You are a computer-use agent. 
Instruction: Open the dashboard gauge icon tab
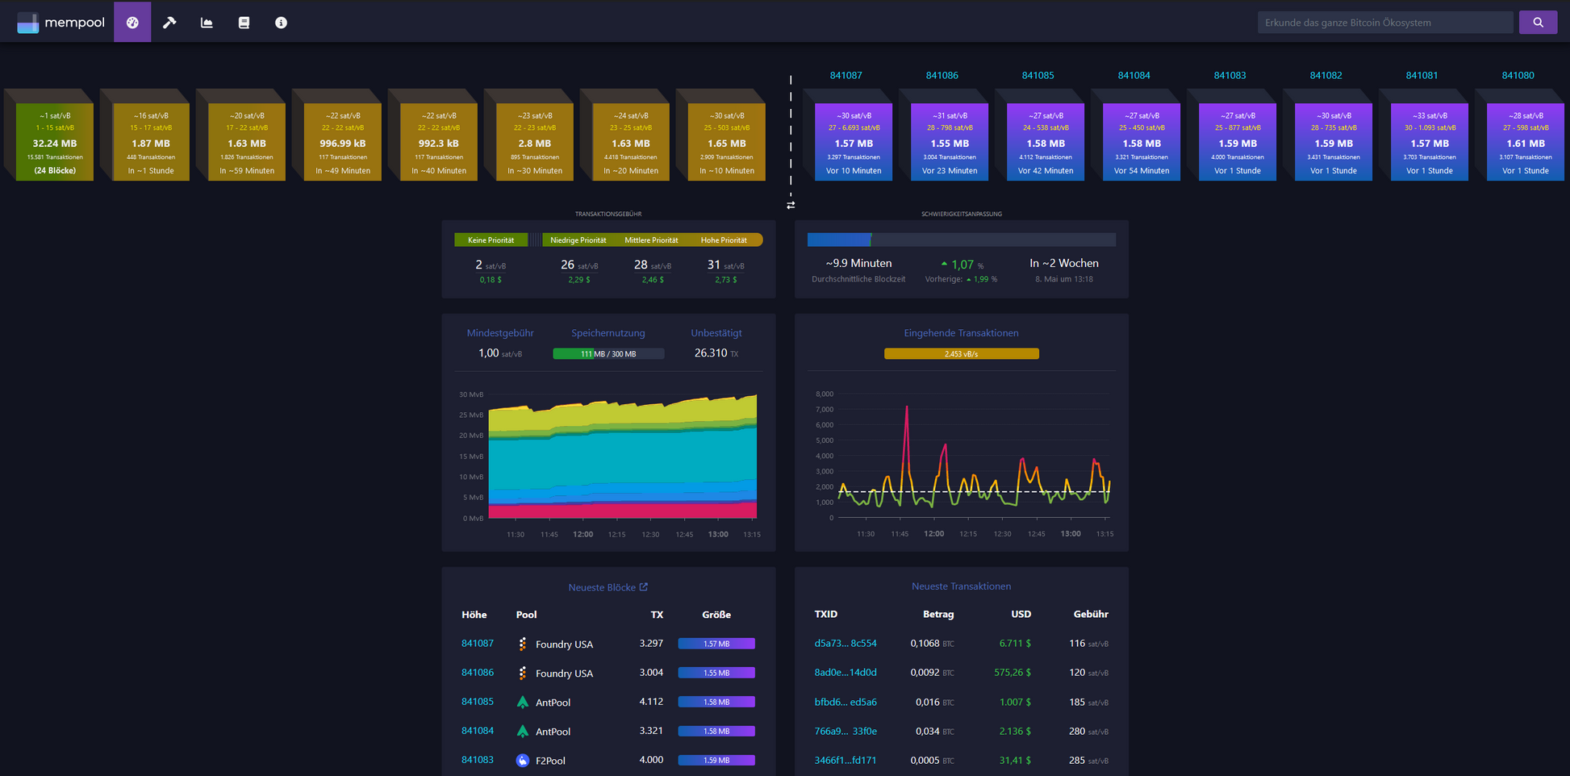(132, 23)
